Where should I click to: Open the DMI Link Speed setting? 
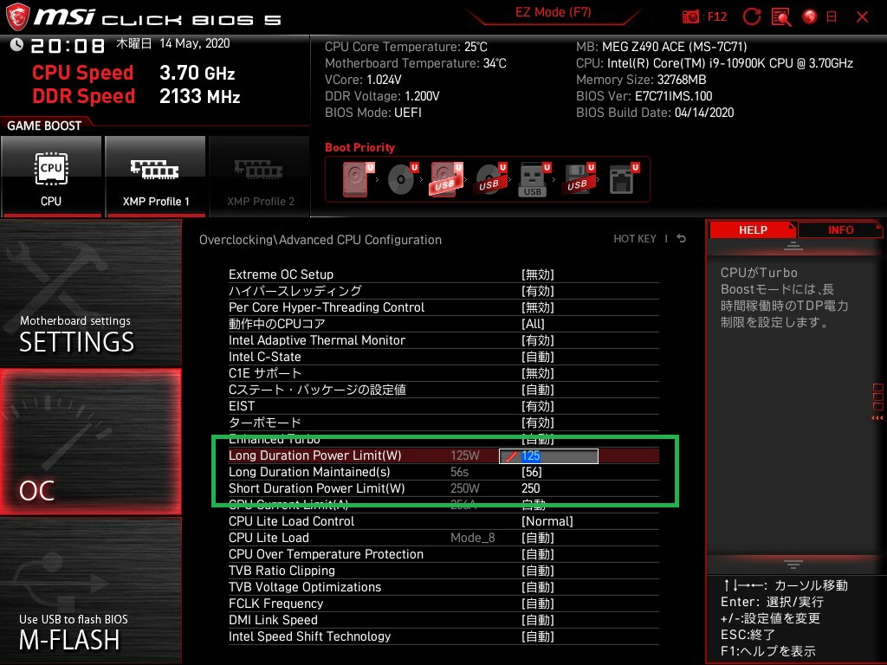tap(443, 620)
